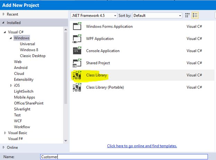Expand the Online section
Screen dimensions: 216x160
(x=3, y=147)
